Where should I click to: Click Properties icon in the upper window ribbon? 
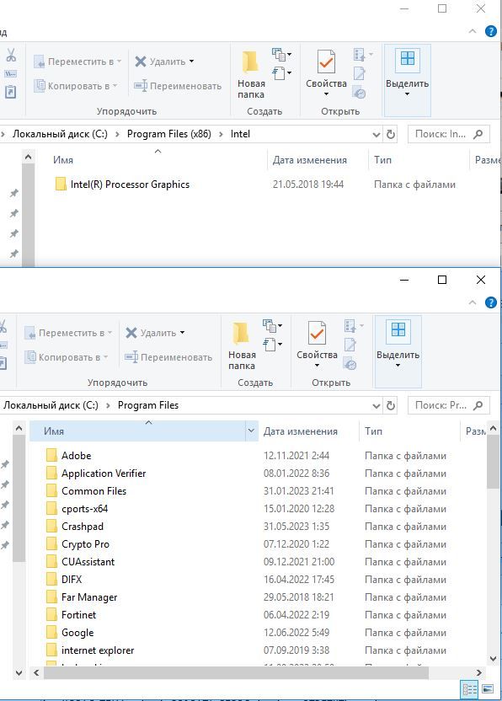[x=326, y=61]
